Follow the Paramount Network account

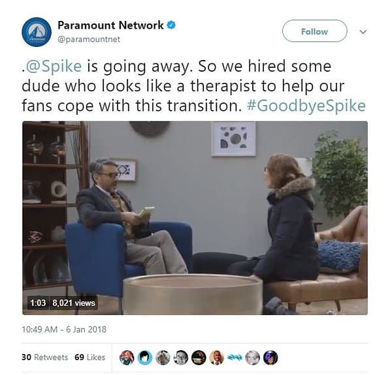(314, 31)
